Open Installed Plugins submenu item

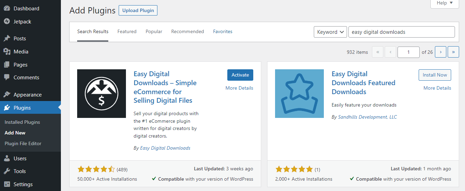(x=22, y=122)
